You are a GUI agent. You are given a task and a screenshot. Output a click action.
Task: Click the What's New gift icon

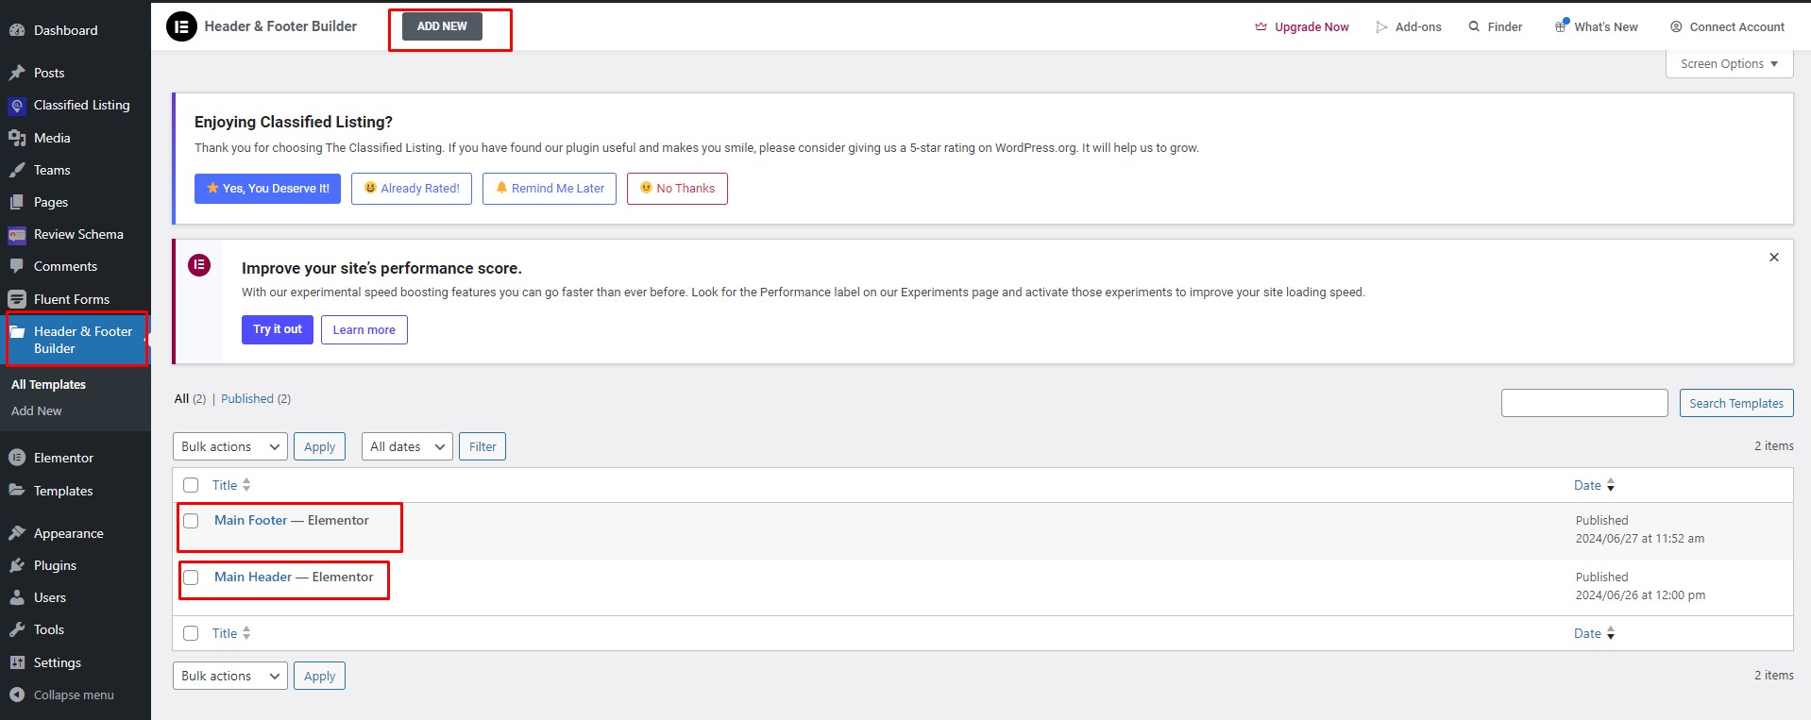pos(1562,26)
